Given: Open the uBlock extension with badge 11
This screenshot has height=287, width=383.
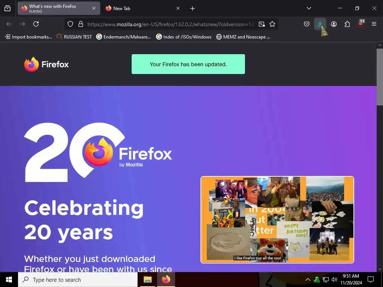Looking at the screenshot, I should coord(361,24).
